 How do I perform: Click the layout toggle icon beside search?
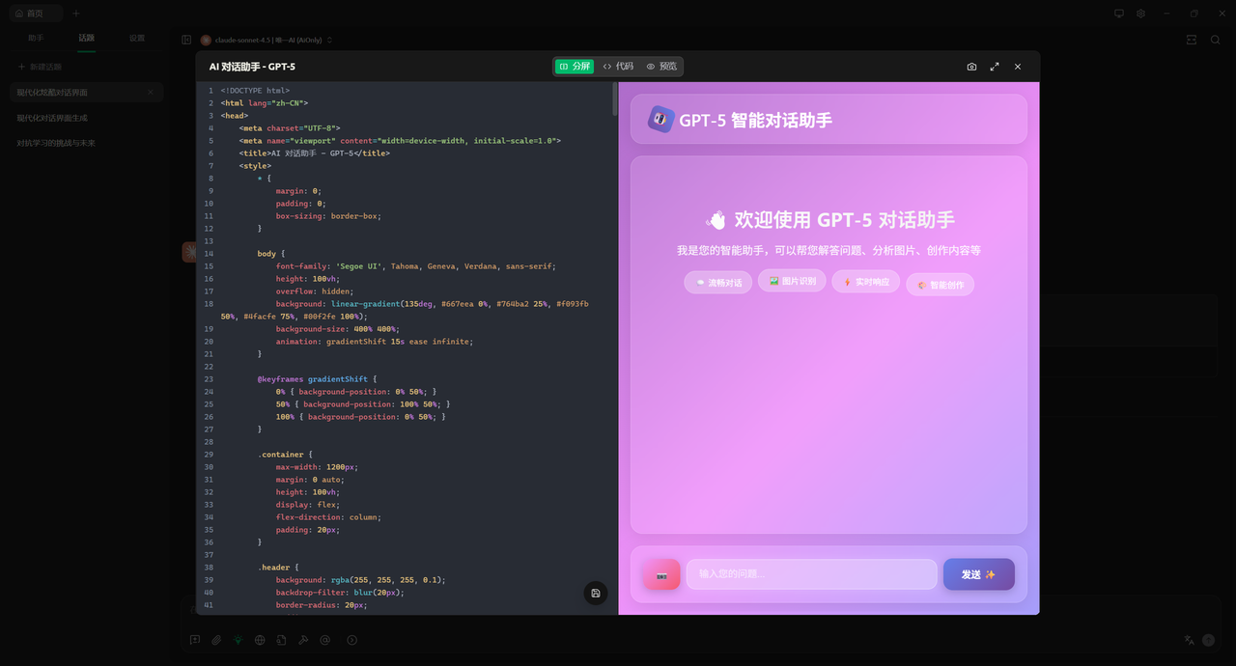(1191, 40)
